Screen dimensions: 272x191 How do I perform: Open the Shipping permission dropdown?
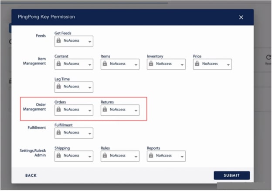(x=74, y=156)
